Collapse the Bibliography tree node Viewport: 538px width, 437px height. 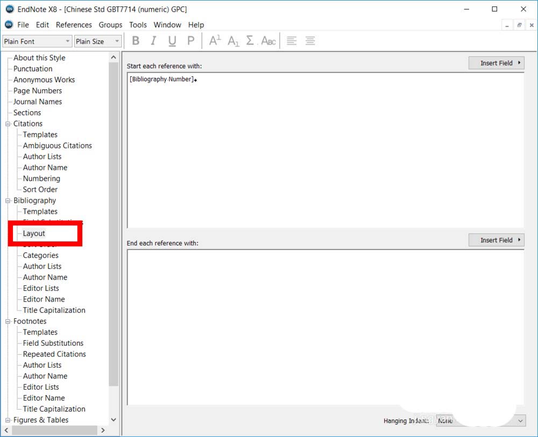pos(8,200)
